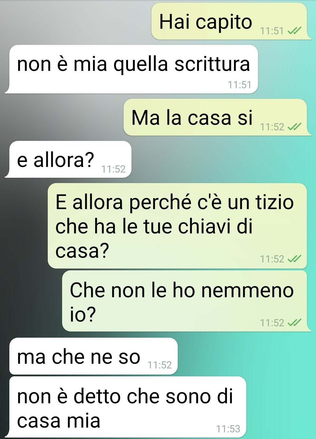
Task: Click the 11:51 timestamp under "quella scrittura"
Action: point(240,85)
